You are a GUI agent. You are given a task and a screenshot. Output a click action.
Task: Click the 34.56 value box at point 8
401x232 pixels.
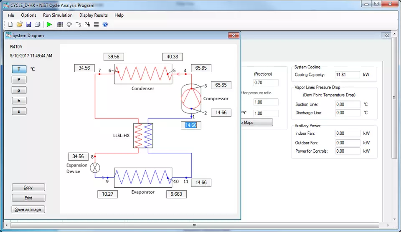pyautogui.click(x=78, y=156)
